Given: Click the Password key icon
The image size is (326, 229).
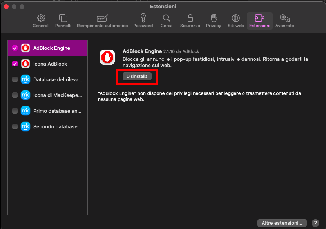Looking at the screenshot, I should [x=143, y=18].
